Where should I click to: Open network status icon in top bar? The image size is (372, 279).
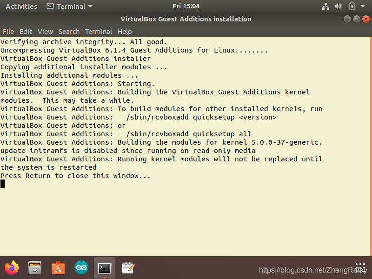tap(325, 6)
